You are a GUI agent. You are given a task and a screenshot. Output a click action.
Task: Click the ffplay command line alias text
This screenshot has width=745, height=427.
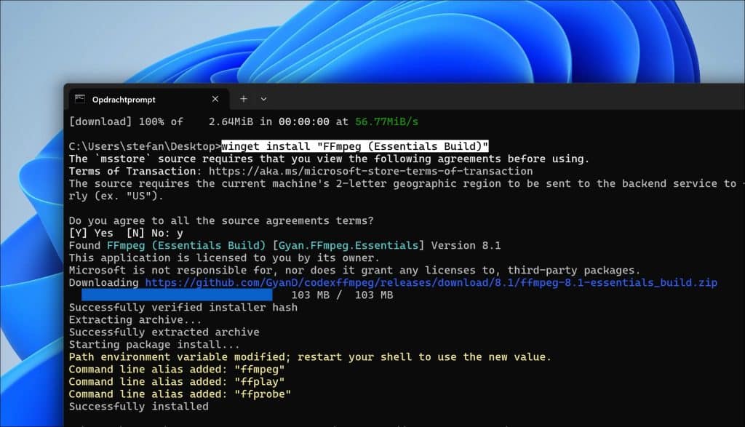(x=260, y=381)
